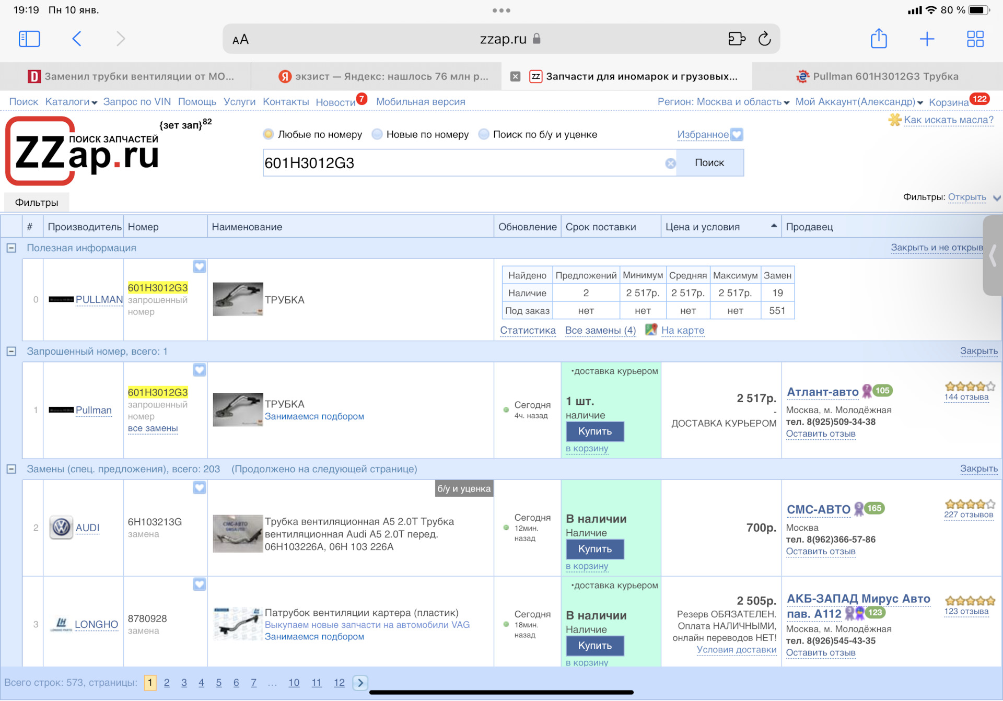Add LONGHO 8780928 to favorites heart

coord(200,585)
